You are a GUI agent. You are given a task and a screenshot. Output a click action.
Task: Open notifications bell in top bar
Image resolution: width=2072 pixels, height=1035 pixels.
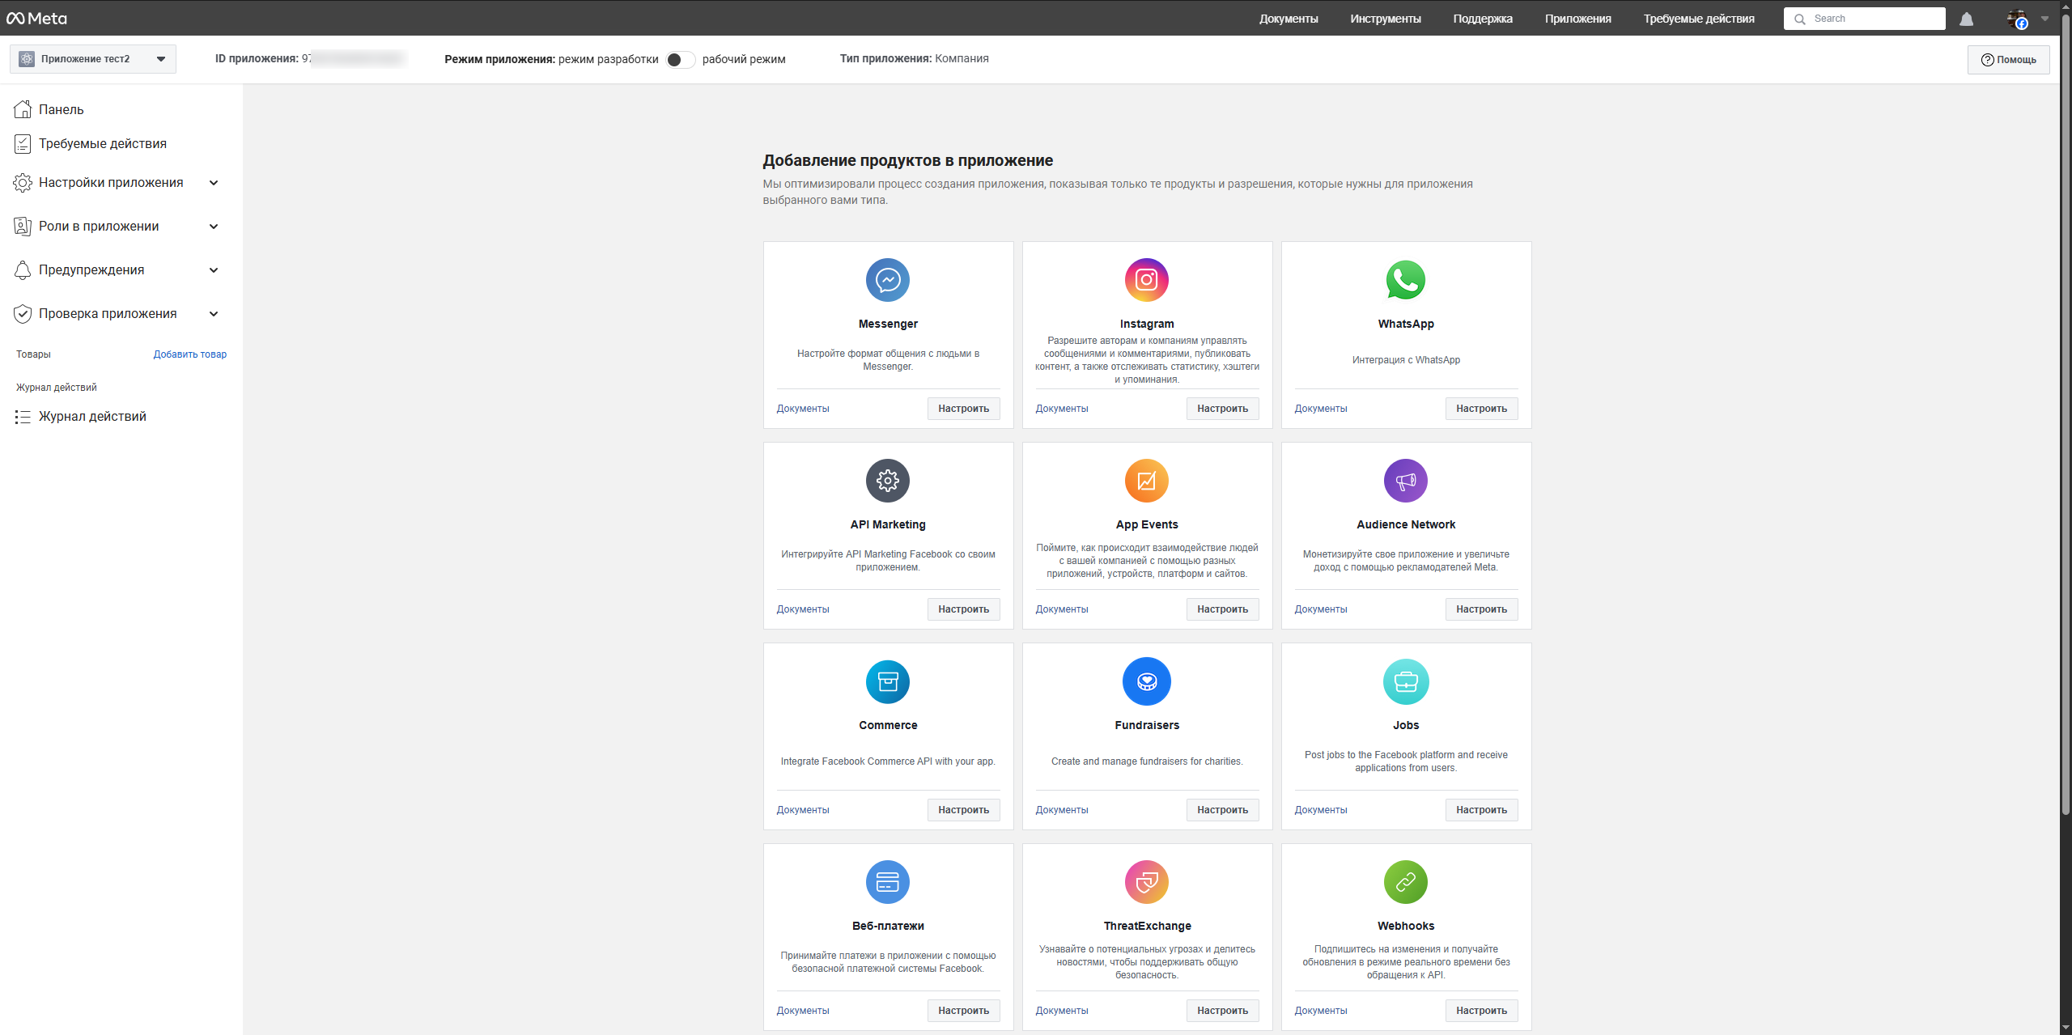(x=1967, y=19)
